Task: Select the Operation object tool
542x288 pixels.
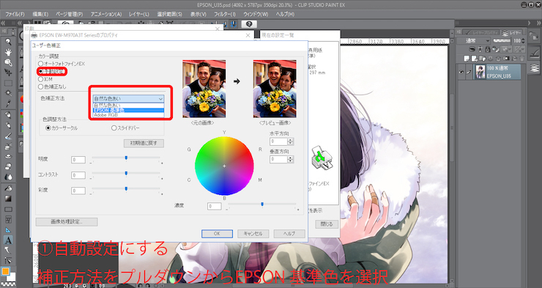Action: pos(8,62)
